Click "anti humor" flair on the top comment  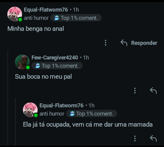point(36,18)
